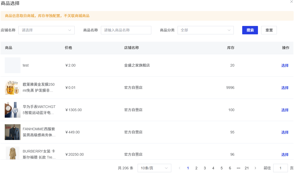
Task: Focus the 商品名称 input field
Action: pos(126,30)
